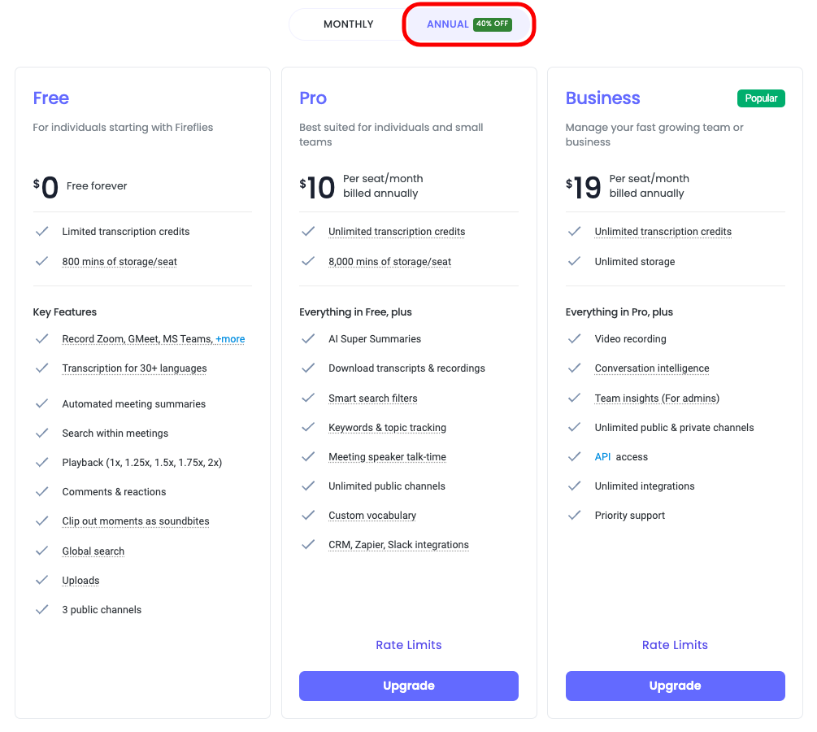Open the API link in Business plan

602,457
